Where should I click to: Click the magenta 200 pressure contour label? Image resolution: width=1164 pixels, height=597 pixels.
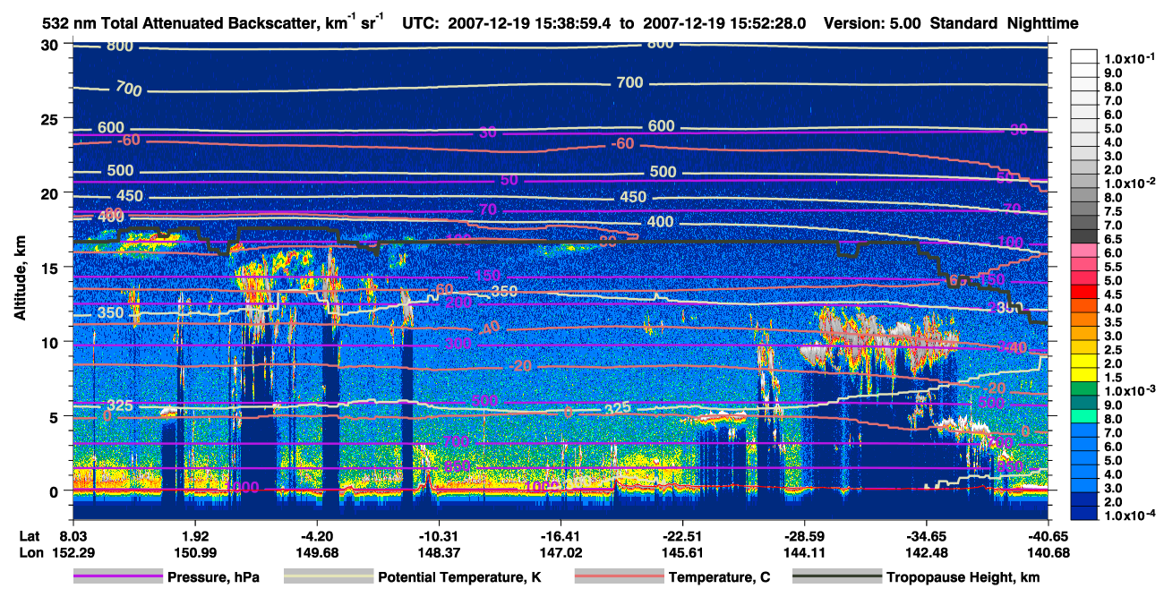tap(458, 303)
